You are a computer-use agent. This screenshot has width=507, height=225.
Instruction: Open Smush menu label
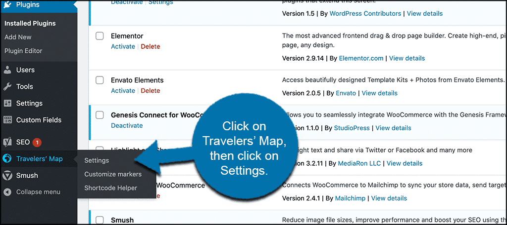click(27, 176)
